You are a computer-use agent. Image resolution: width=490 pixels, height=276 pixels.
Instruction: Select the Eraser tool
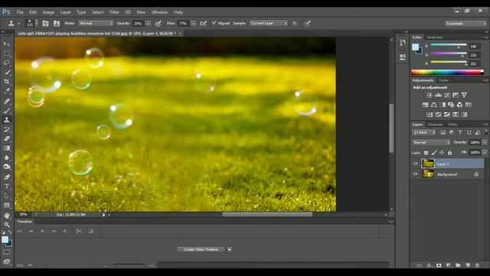[x=7, y=139]
